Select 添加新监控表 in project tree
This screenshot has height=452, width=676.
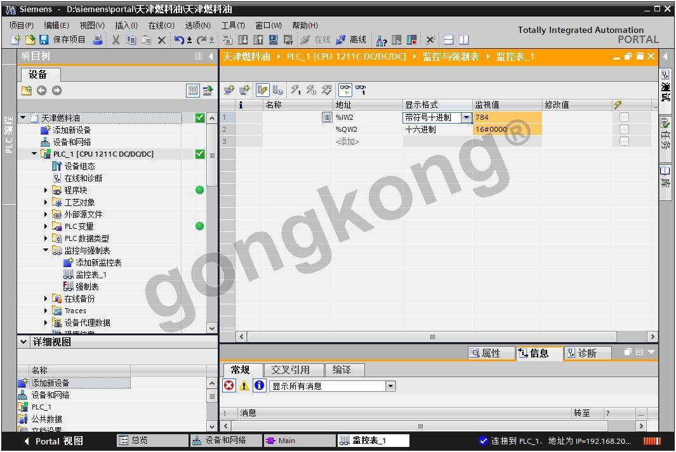(x=98, y=262)
